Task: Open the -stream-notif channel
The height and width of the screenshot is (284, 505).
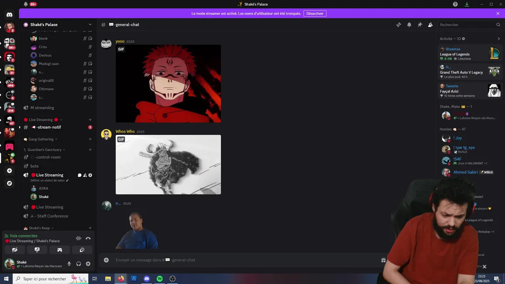Action: pos(58,127)
